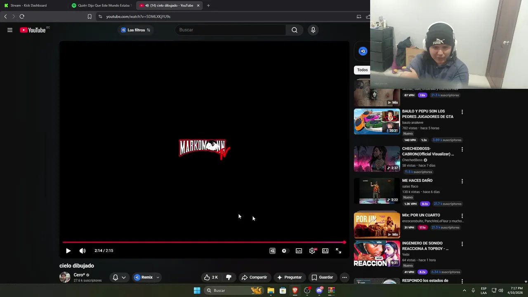Click the Remix button

pyautogui.click(x=144, y=277)
